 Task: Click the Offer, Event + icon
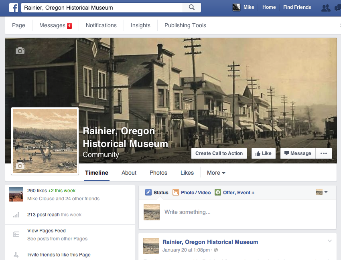(218, 192)
